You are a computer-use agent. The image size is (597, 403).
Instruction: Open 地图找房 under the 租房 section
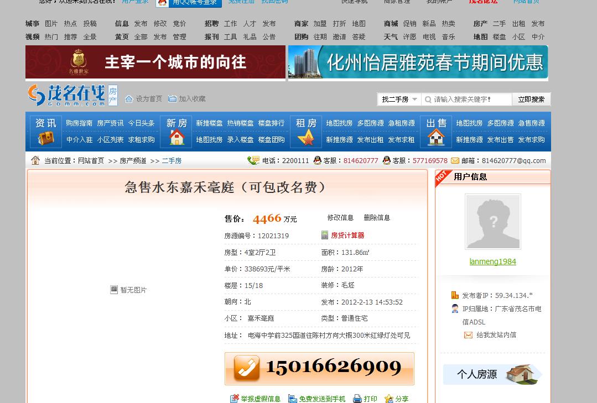point(339,123)
